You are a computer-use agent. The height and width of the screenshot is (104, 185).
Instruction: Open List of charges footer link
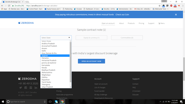click(100, 87)
